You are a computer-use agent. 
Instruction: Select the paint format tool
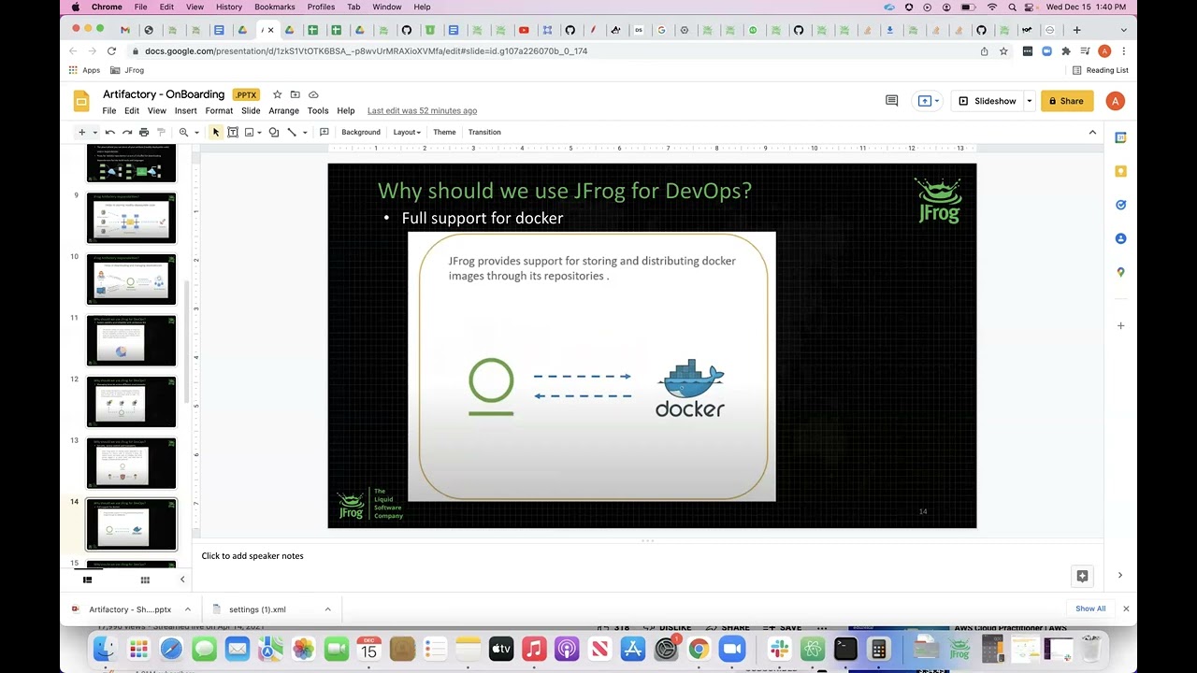(161, 132)
